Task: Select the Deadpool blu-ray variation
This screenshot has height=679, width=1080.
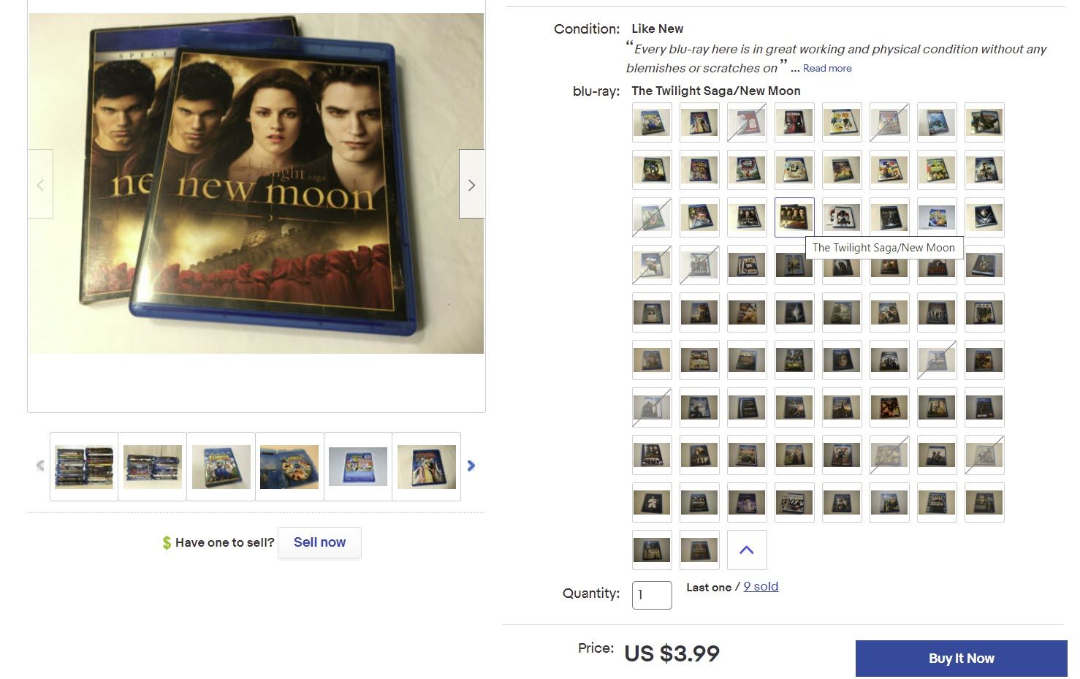Action: coord(794,122)
